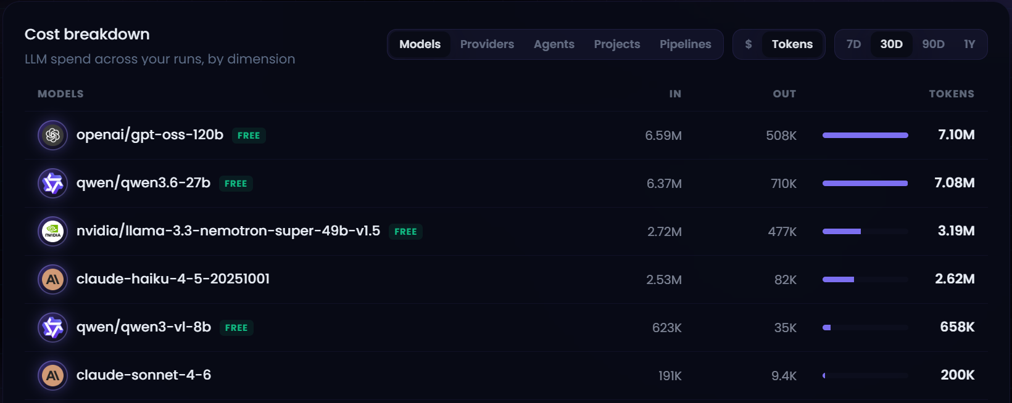Open the Pipelines tab
This screenshot has width=1012, height=403.
(686, 44)
